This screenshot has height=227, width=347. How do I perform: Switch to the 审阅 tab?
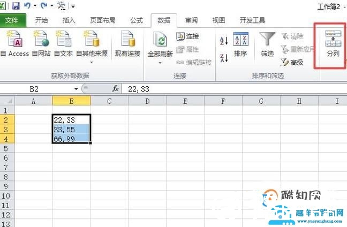pos(191,20)
